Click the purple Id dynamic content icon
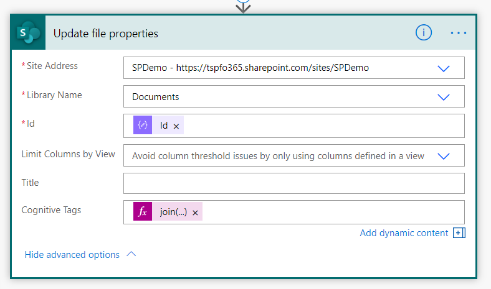 click(143, 126)
